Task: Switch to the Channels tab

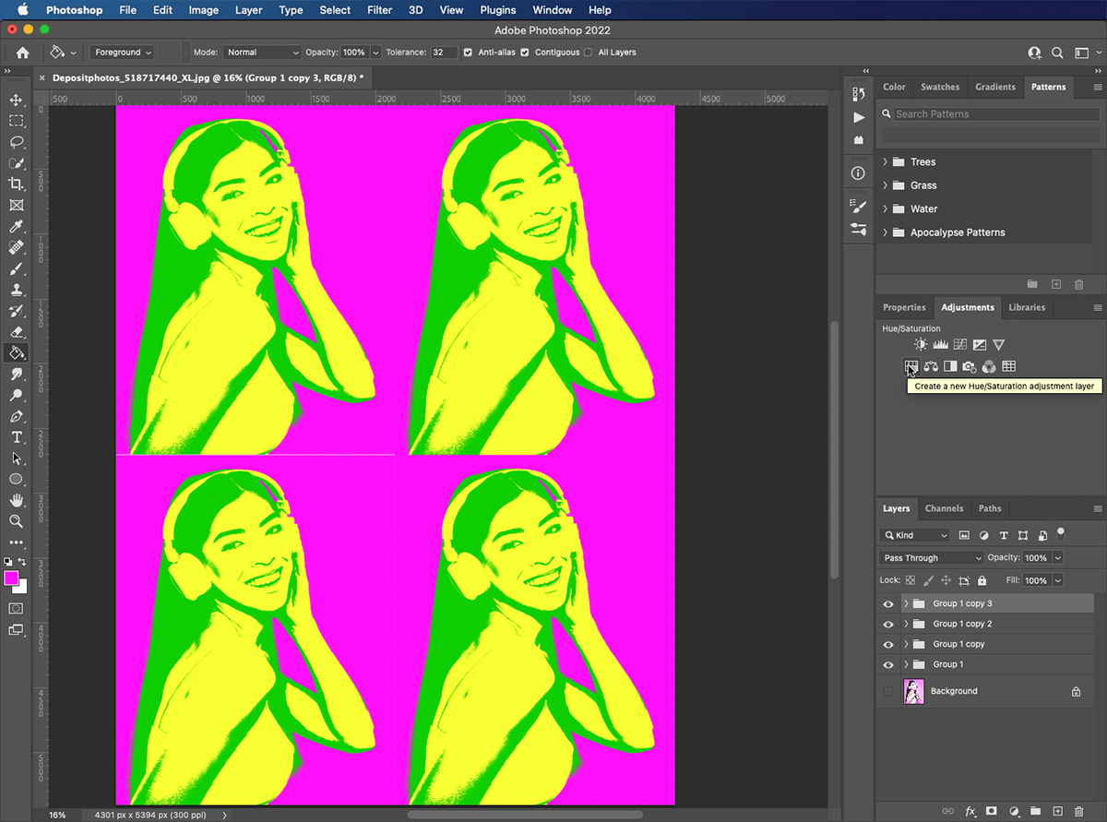Action: tap(944, 508)
